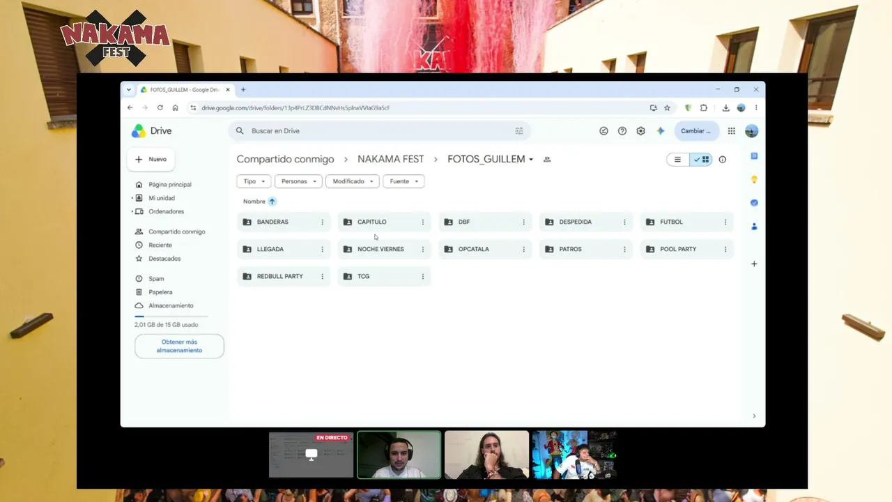The image size is (892, 502).
Task: Open the FOTOS_GUILLEM folder dropdown menu
Action: [531, 160]
